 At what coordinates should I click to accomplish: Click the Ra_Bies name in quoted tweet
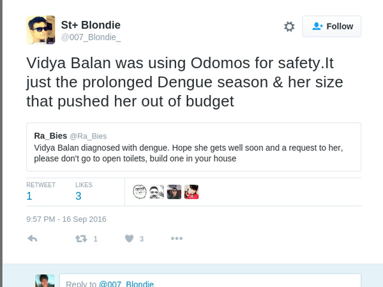50,135
